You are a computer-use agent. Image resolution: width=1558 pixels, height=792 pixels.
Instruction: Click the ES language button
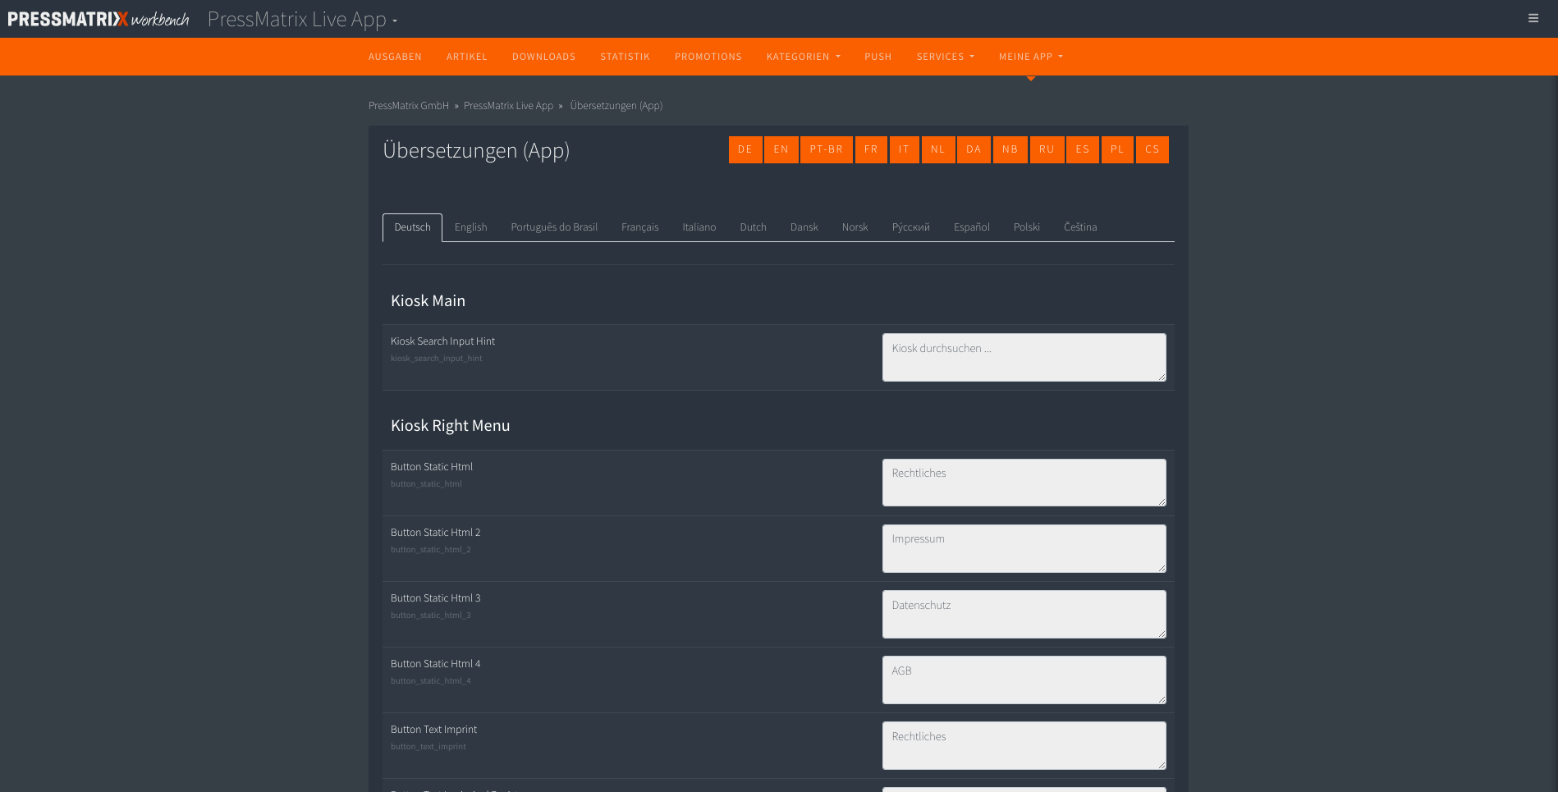click(1083, 149)
